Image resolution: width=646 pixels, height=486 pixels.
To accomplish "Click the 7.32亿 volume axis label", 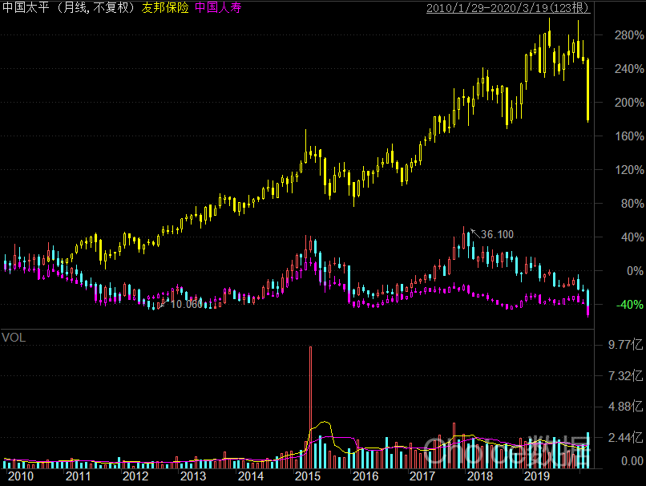I will tap(625, 375).
